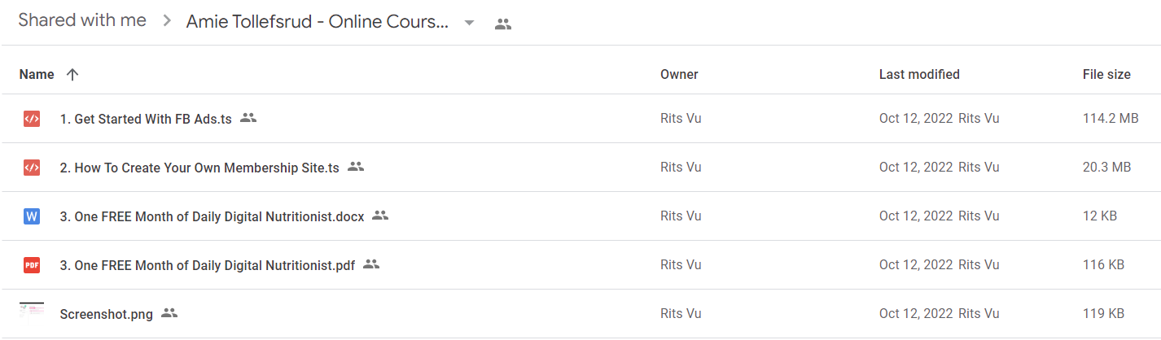Click the Last modified column header
Screen dimensions: 1161x340
point(919,74)
